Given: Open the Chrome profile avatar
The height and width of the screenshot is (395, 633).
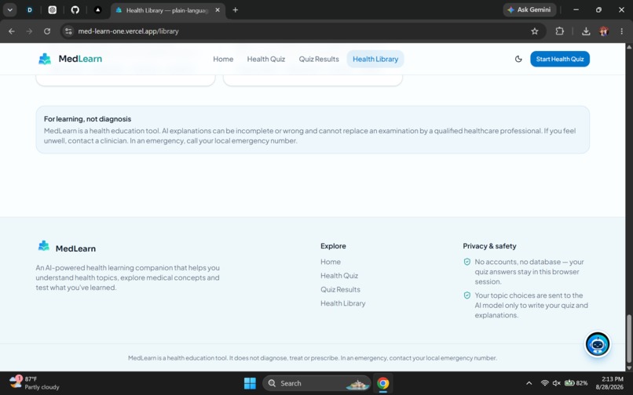Looking at the screenshot, I should pyautogui.click(x=604, y=31).
